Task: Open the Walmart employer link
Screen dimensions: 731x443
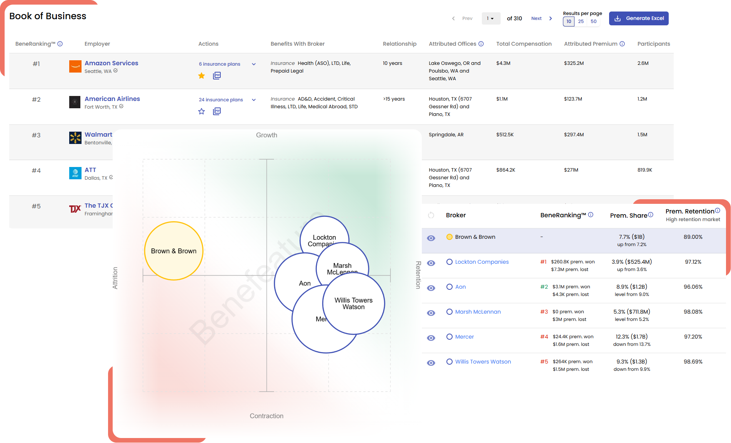Action: [98, 134]
